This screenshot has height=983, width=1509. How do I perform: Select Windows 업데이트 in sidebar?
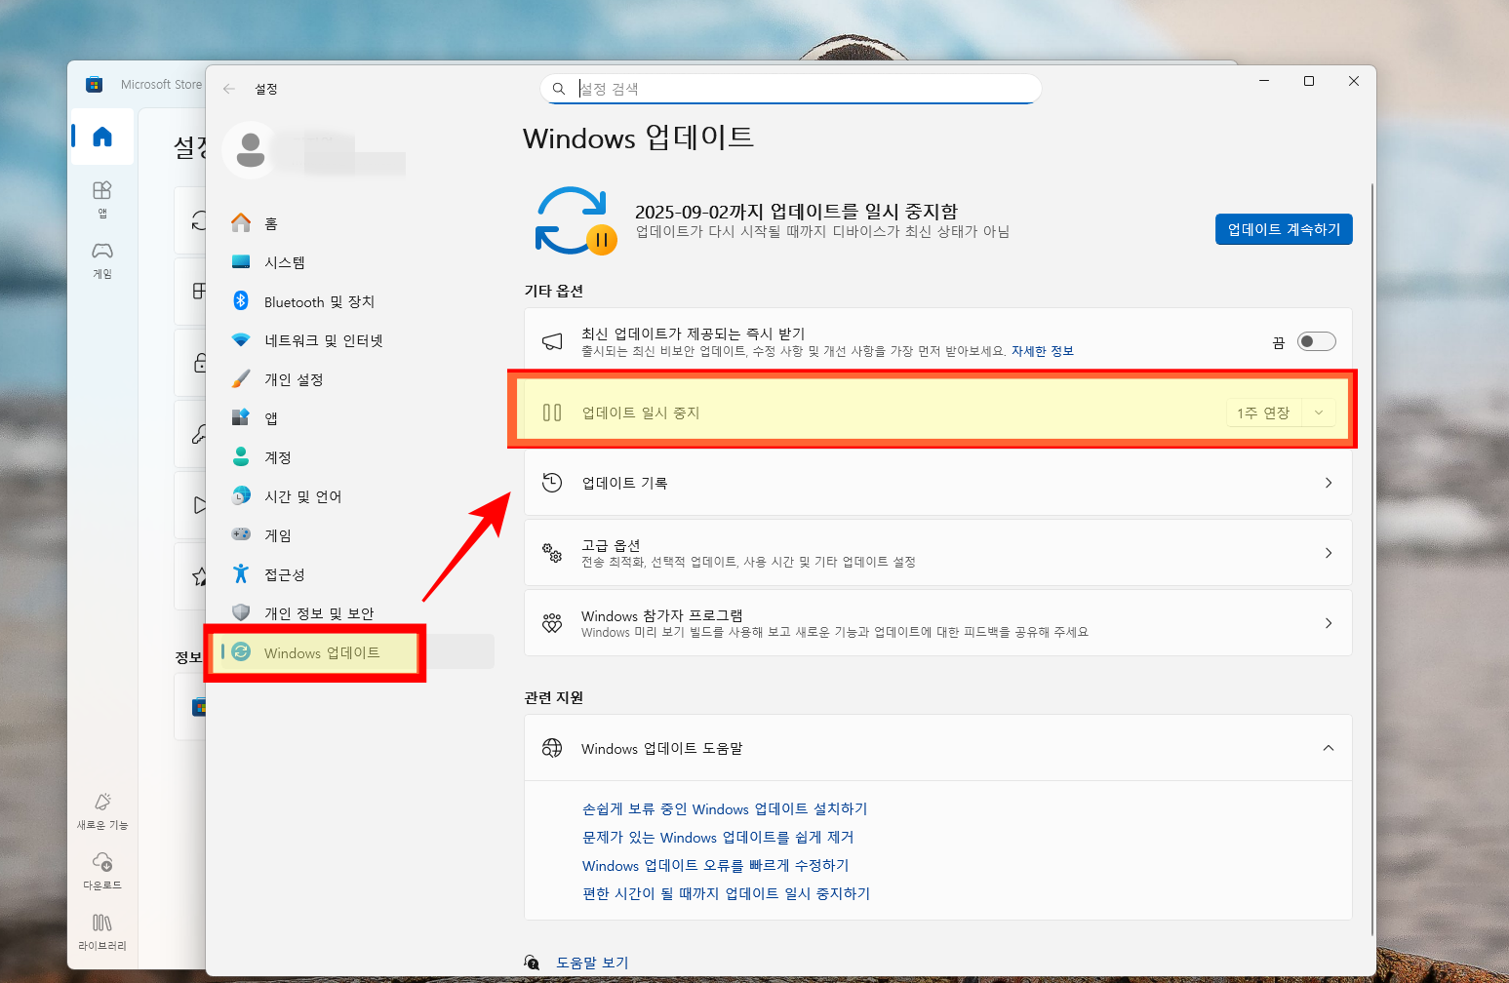click(357, 652)
